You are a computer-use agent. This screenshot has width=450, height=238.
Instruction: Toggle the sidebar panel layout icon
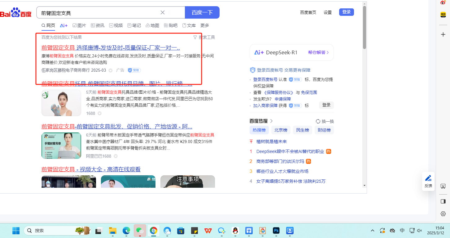pyautogui.click(x=443, y=201)
